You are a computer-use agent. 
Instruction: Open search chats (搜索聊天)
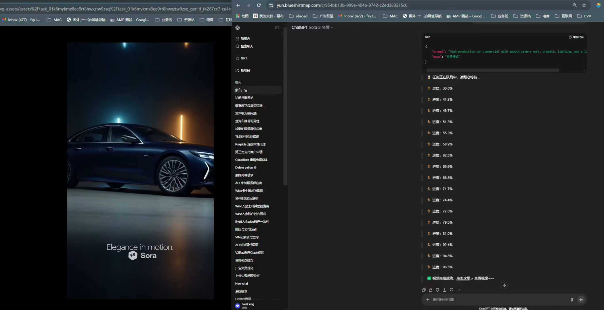(x=244, y=46)
